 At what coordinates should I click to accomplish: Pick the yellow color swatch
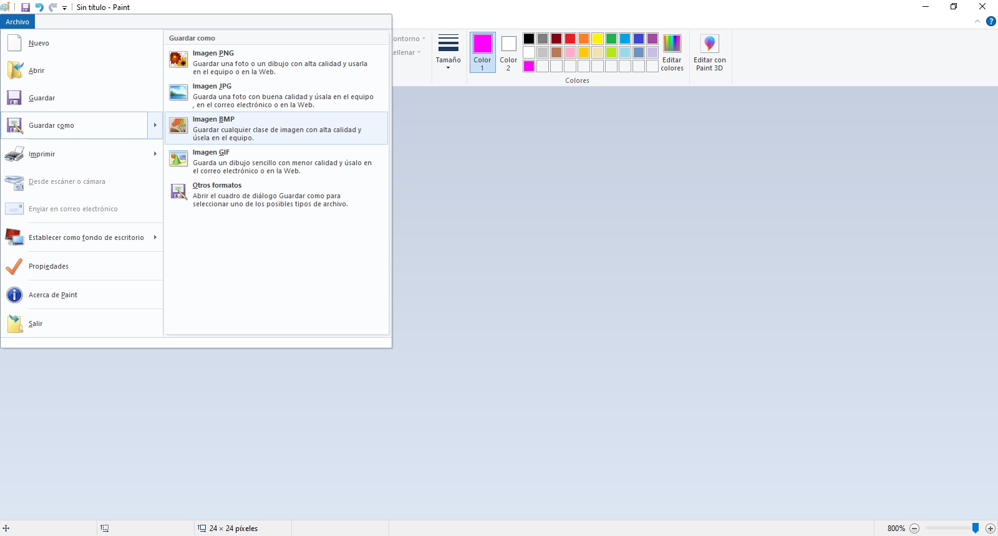tap(598, 39)
